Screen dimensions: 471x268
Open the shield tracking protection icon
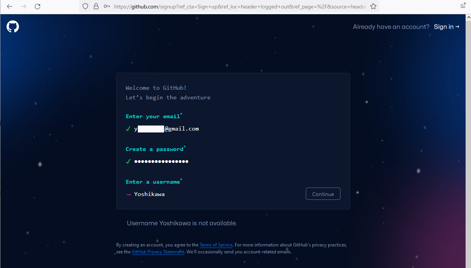click(85, 6)
